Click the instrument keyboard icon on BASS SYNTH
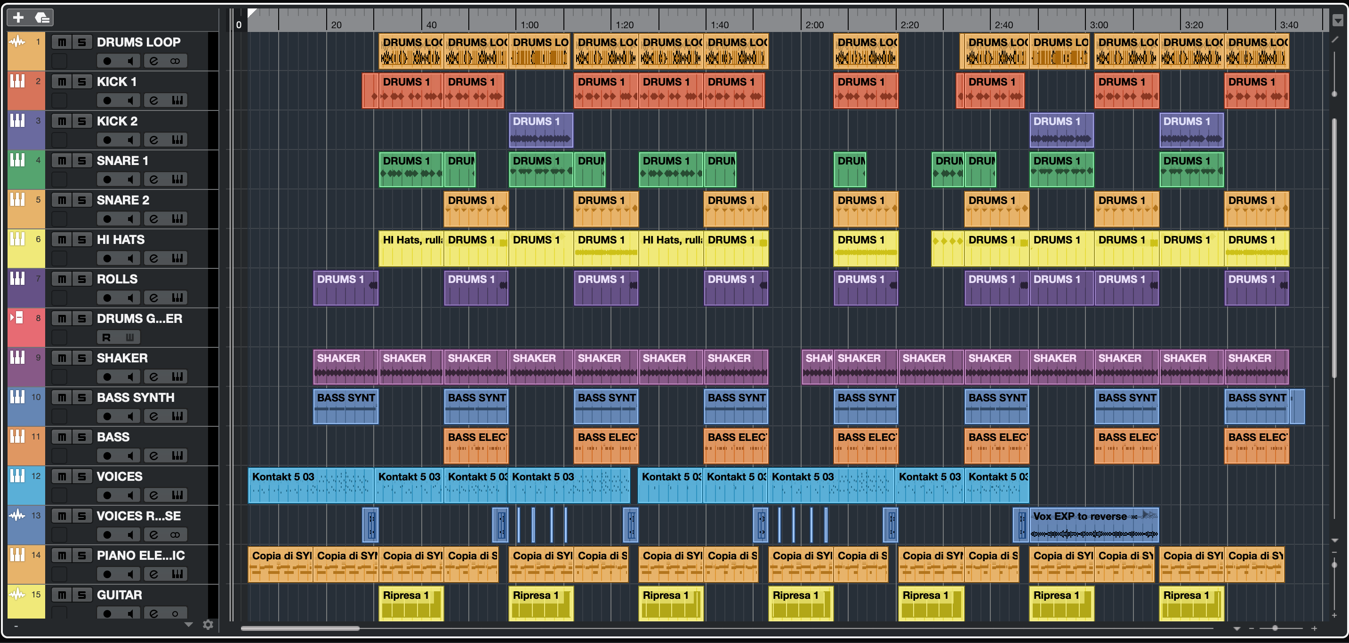The image size is (1349, 643). 177,416
